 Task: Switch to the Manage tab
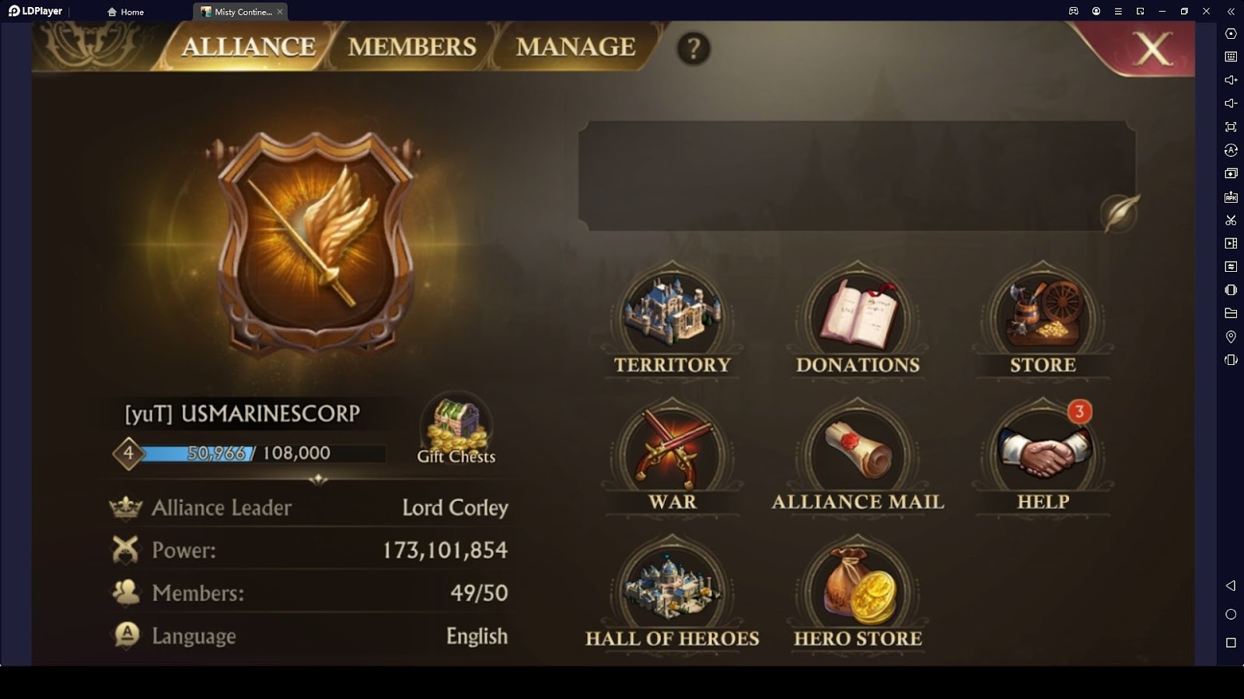tap(576, 47)
